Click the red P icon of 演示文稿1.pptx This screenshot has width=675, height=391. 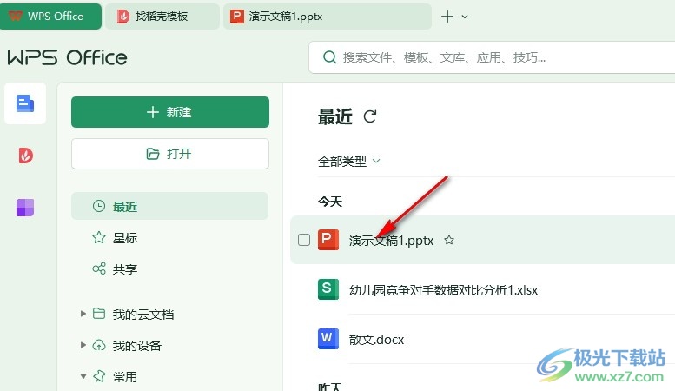(x=328, y=240)
